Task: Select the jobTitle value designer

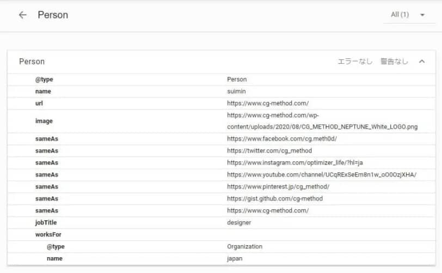Action: click(x=239, y=222)
